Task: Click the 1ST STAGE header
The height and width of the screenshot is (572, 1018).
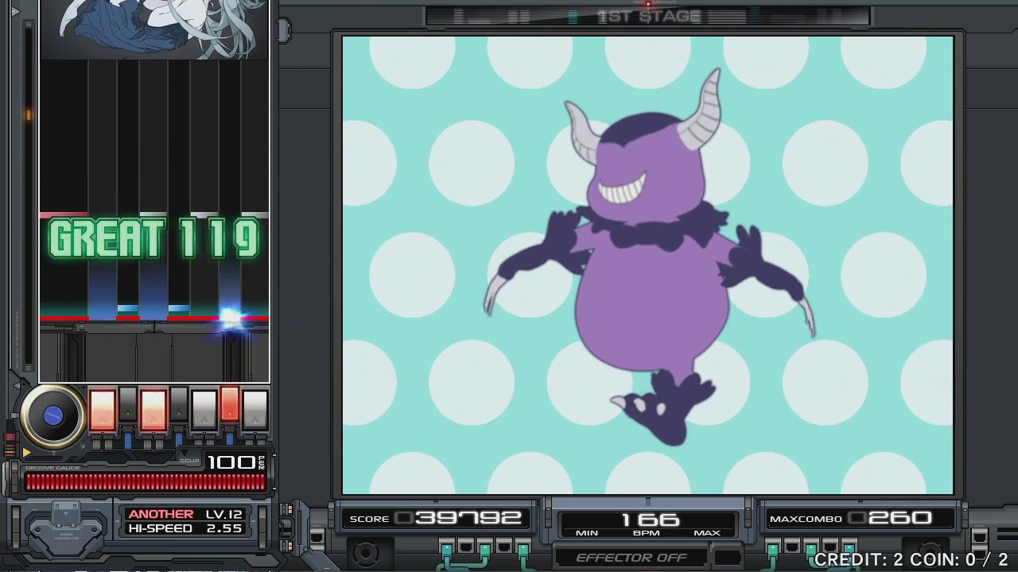Action: point(648,16)
